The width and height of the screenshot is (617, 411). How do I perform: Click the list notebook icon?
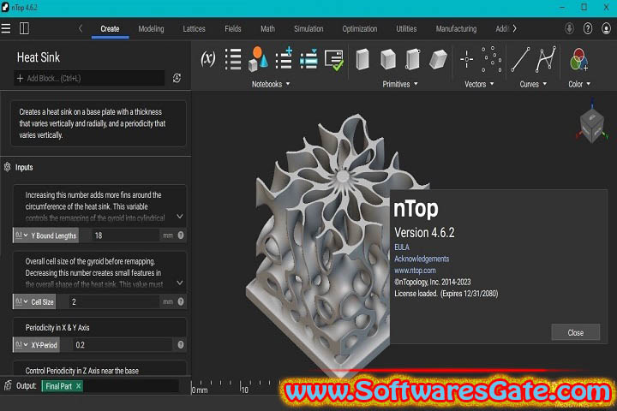233,59
